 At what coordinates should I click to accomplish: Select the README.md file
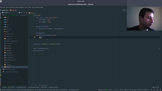coord(10,58)
